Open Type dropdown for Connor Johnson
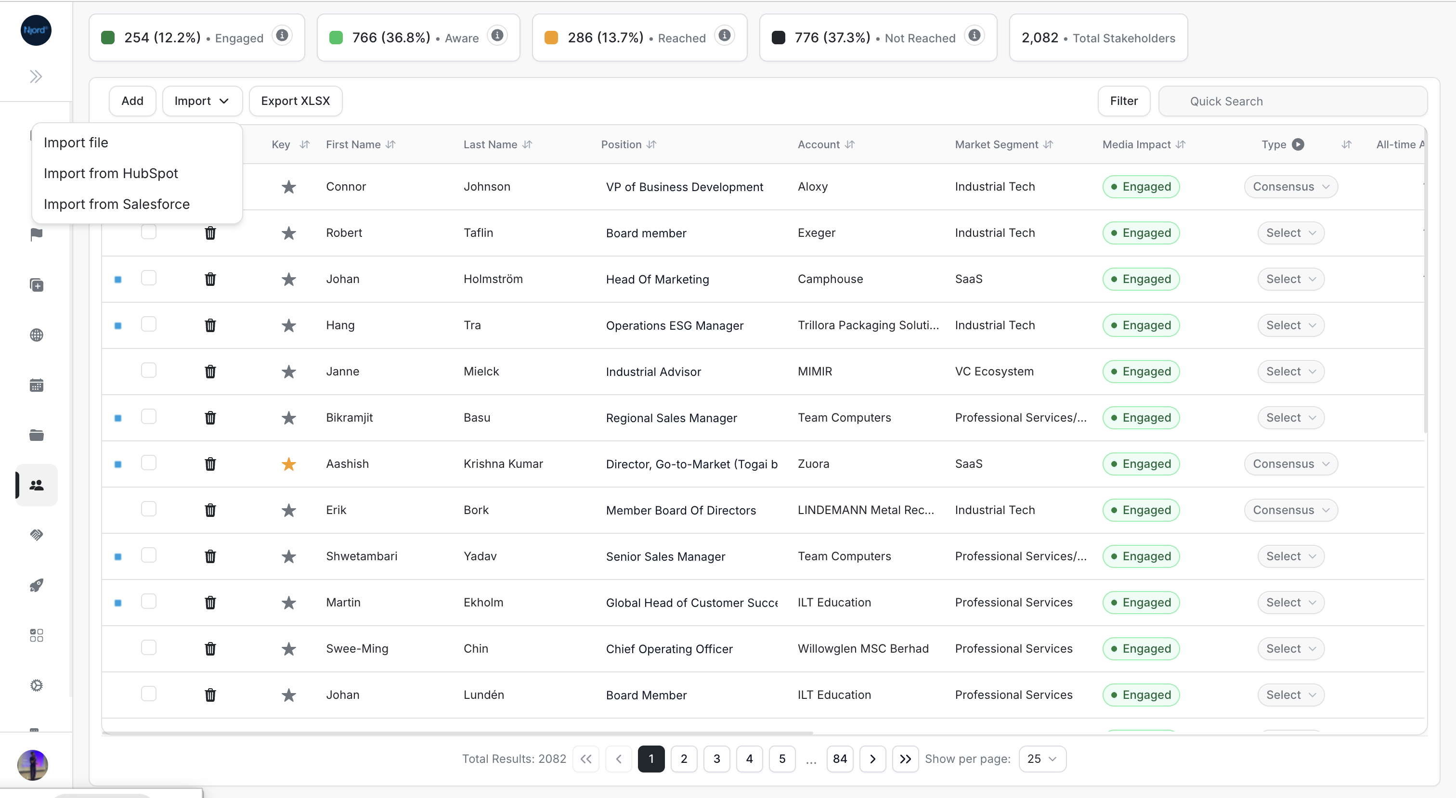The image size is (1456, 798). click(1291, 186)
